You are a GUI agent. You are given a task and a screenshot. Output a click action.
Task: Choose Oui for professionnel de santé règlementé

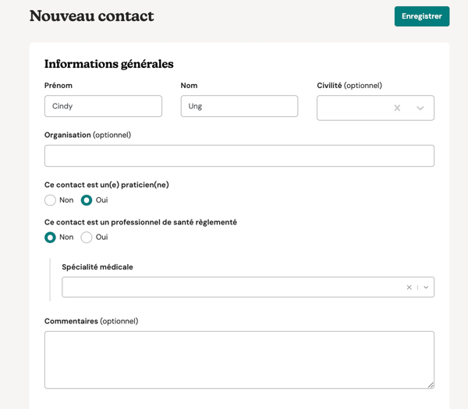[87, 238]
